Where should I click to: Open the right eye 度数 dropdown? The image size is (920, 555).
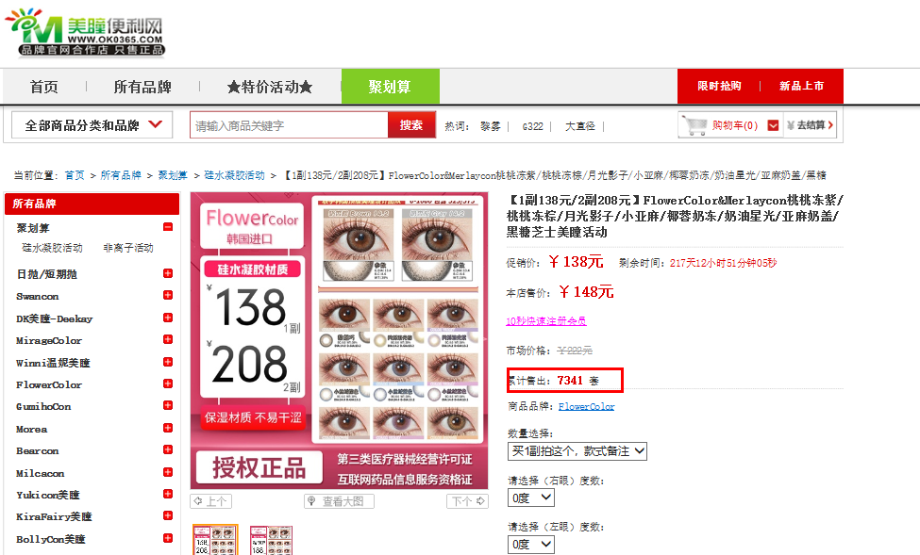[x=531, y=498]
